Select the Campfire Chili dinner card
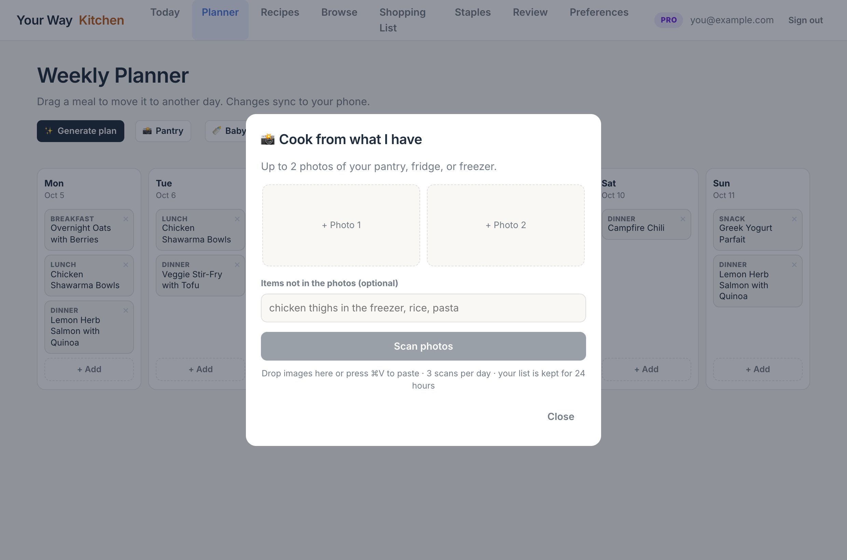 [x=646, y=224]
